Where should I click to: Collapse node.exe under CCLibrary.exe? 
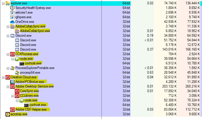click(17, 101)
